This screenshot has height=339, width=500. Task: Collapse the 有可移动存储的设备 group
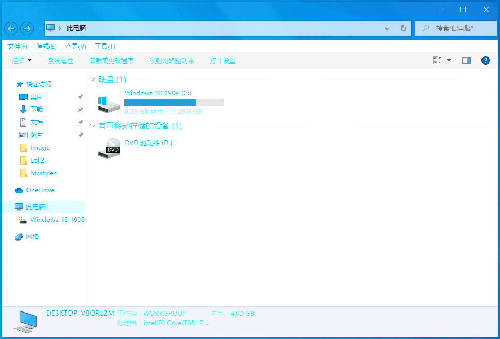point(93,126)
